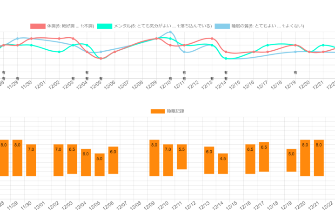Viewport: 335px width, 214px height.
Task: Click the 12/11 sleep bar labeled 5.5
Action: [x=182, y=157]
